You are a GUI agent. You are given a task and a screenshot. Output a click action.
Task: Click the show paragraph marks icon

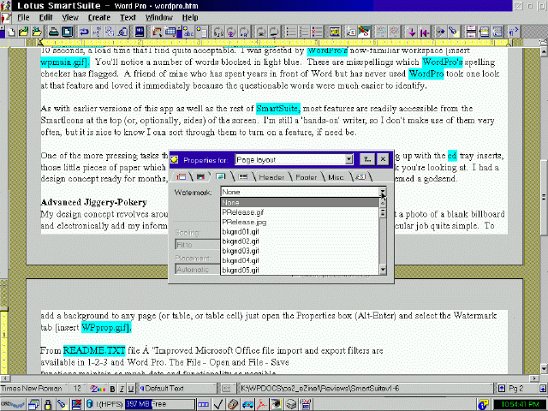(x=514, y=33)
